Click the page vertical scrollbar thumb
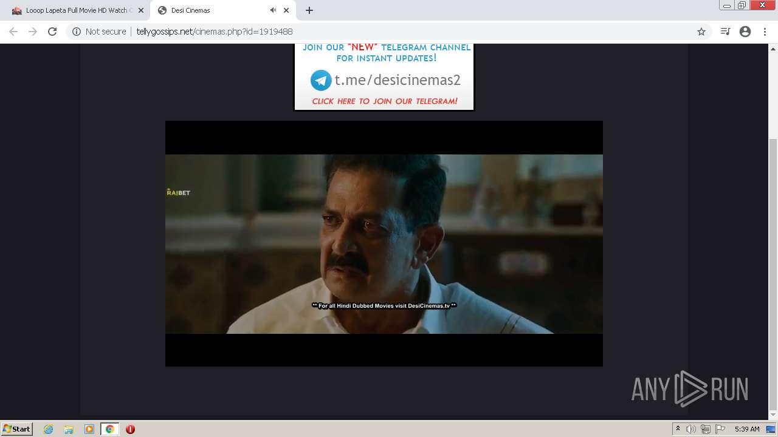Image resolution: width=778 pixels, height=437 pixels. [x=773, y=274]
